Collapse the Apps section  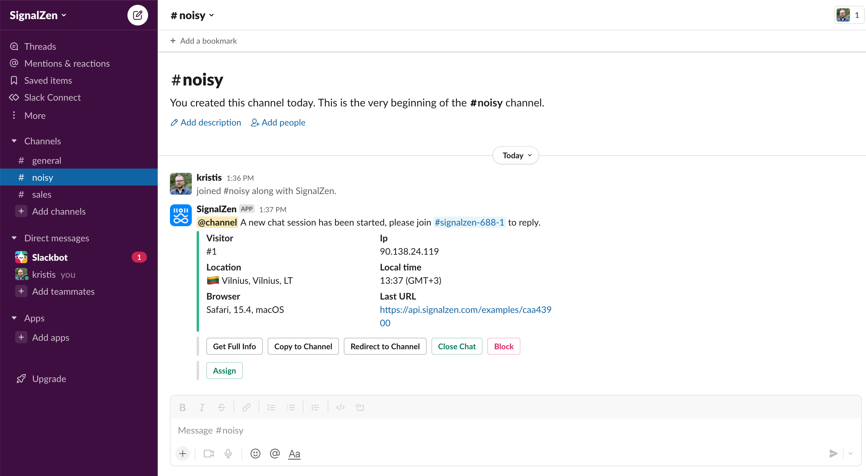pos(14,318)
